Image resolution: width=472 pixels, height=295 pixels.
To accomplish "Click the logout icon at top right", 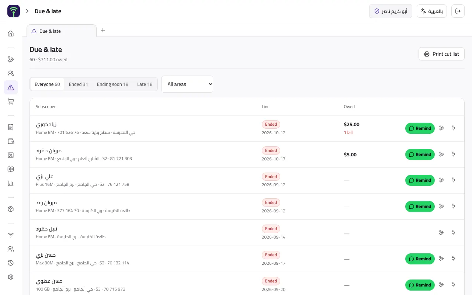I will [458, 11].
